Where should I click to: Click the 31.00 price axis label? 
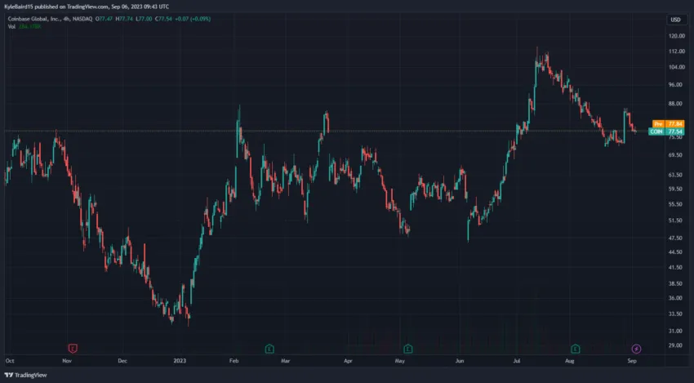[x=677, y=331]
